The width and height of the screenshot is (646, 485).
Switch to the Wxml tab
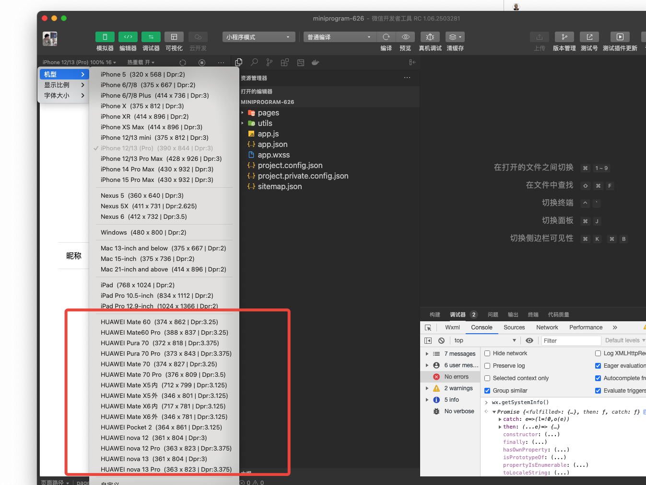coord(452,327)
